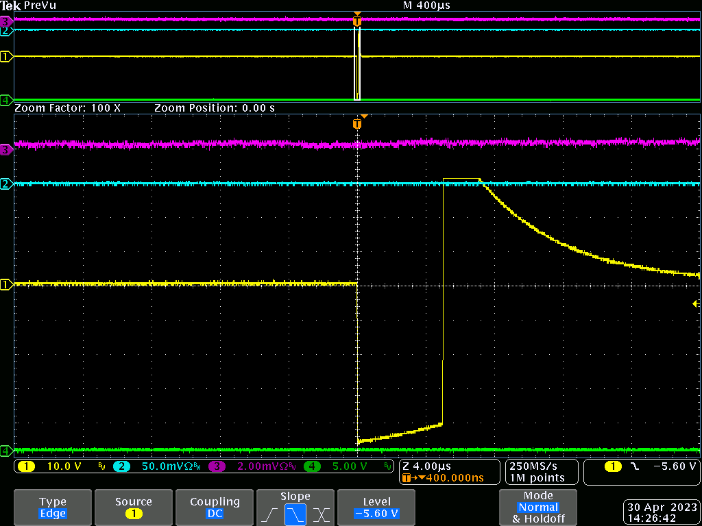Viewport: 702px width, 526px height.
Task: Click channel 4 ground marker in zoom view
Action: 7,450
